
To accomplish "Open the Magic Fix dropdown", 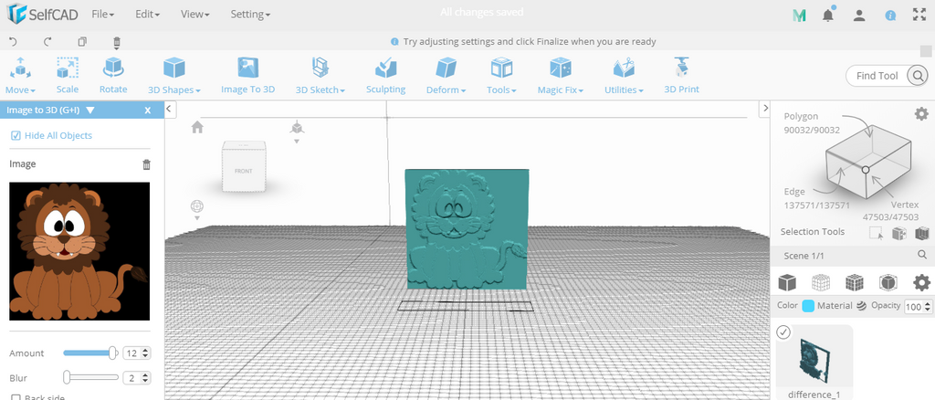I will 561,75.
